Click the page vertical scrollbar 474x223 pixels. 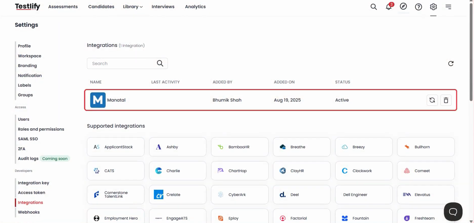coord(471,52)
